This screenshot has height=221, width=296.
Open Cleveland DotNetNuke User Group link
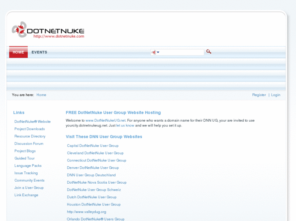click(95, 153)
